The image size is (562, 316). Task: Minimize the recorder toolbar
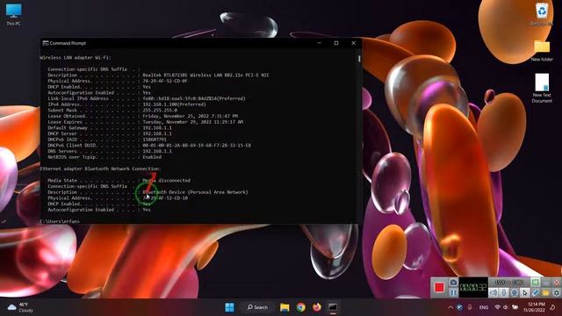[546, 283]
